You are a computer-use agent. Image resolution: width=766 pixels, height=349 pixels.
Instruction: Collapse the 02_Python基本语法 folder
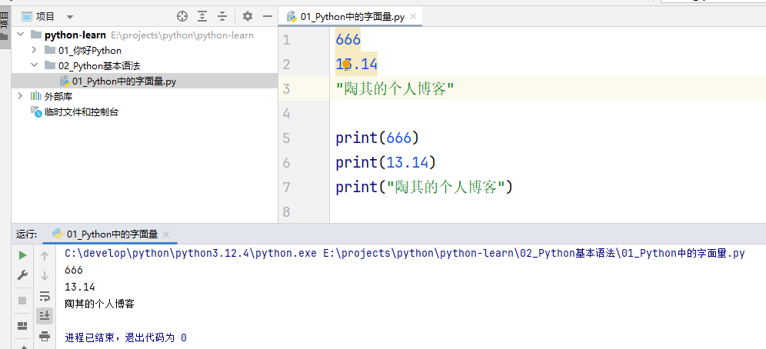(x=35, y=66)
